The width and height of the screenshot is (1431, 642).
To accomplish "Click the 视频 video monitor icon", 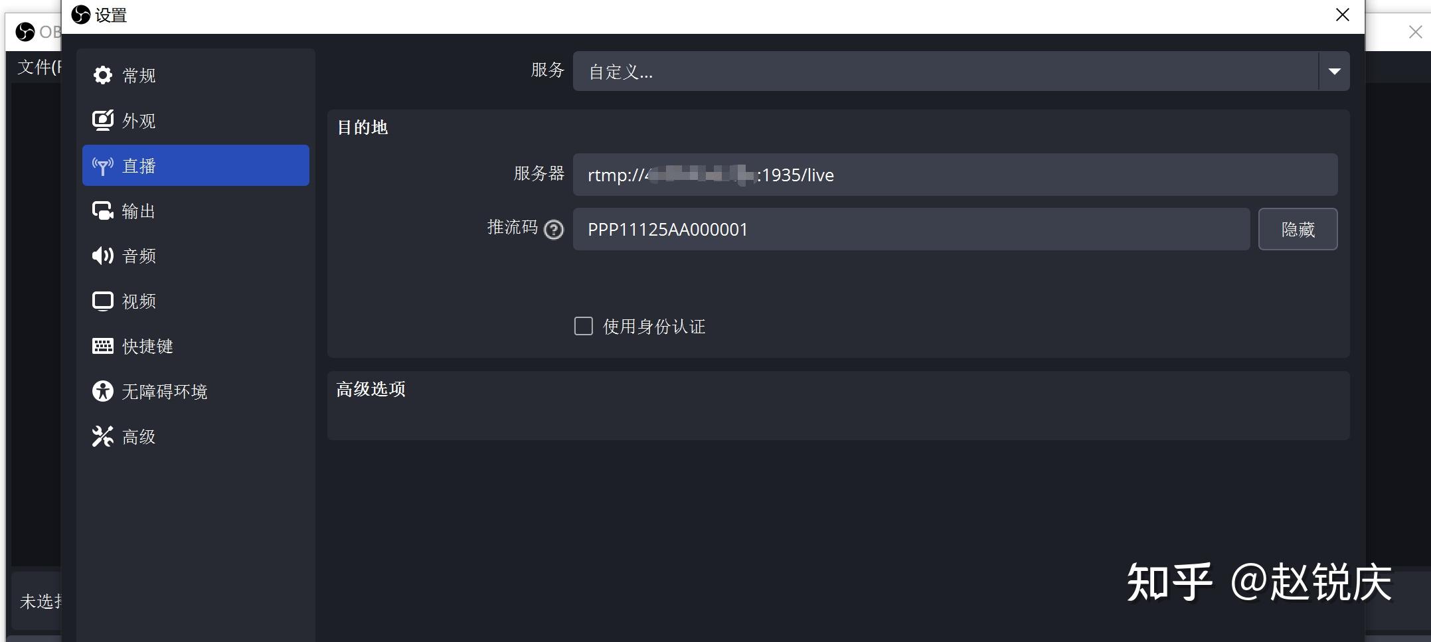I will (x=103, y=301).
